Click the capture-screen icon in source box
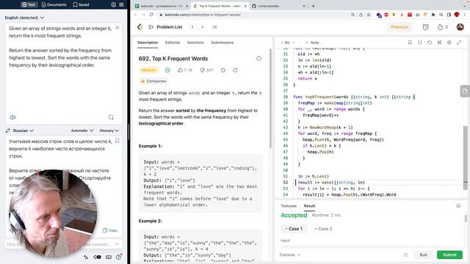 click(111, 117)
